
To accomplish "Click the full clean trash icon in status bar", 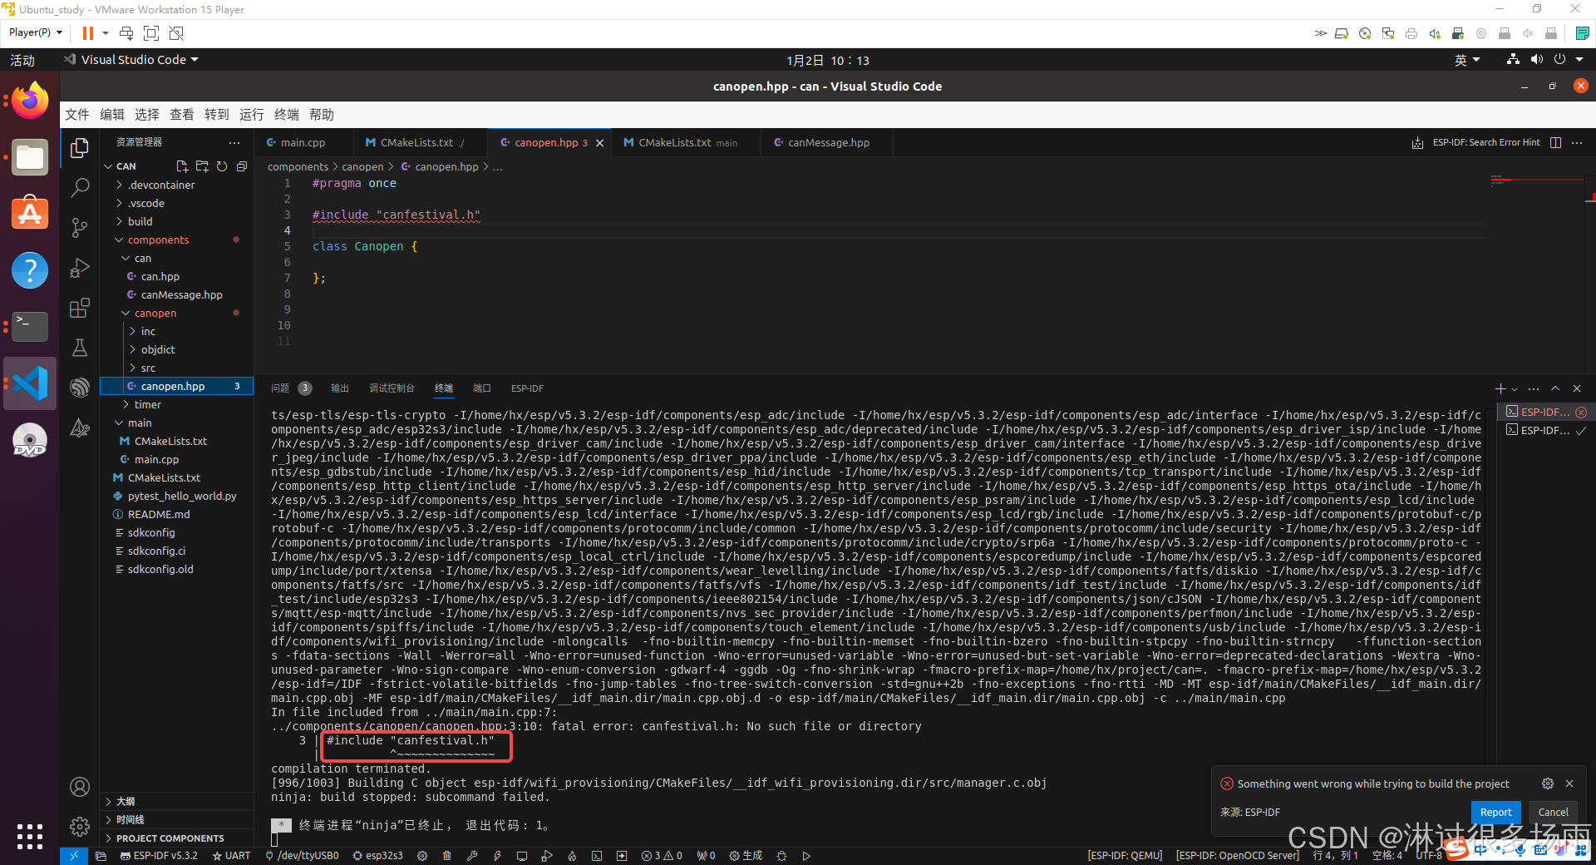I will (447, 856).
